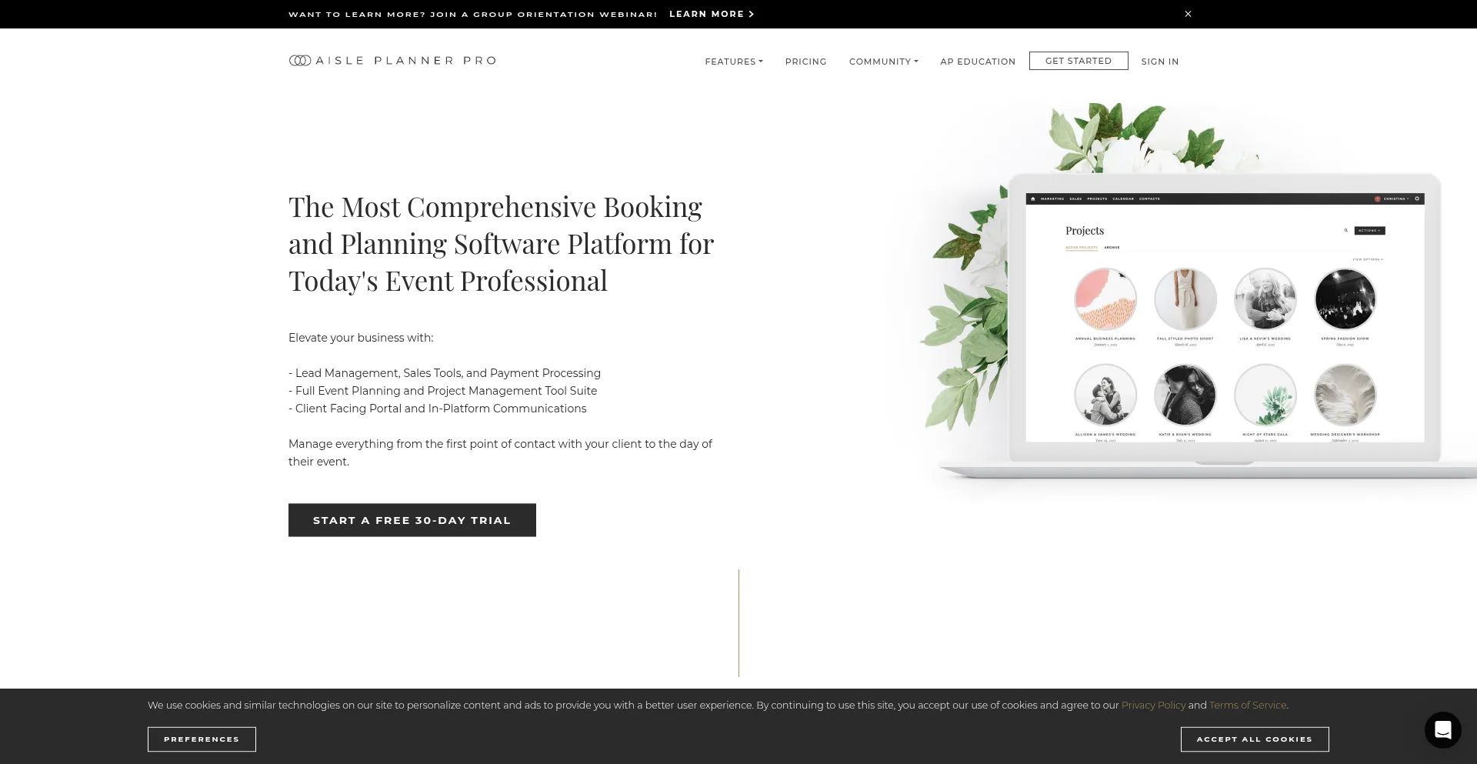Click the Learn More arrow link
Screen dimensions: 1477x764
[x=712, y=14]
